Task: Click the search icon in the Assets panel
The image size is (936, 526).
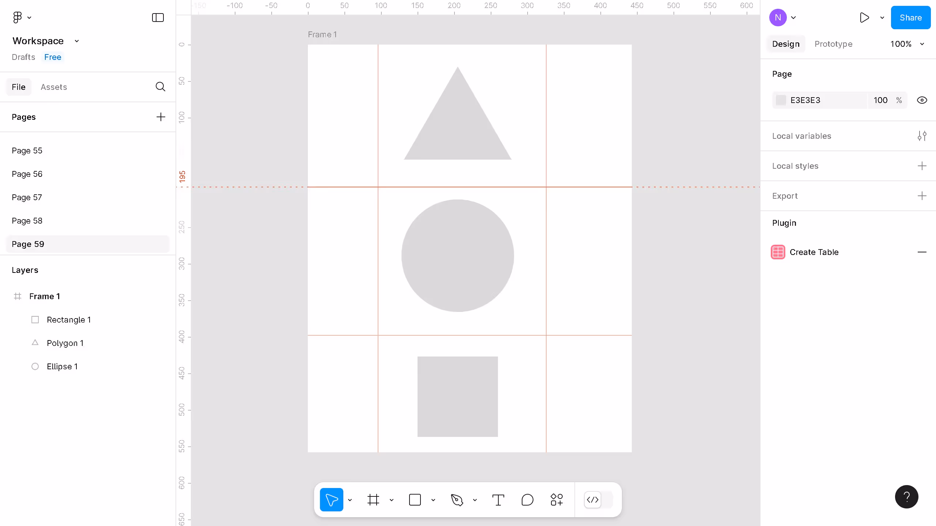Action: tap(160, 87)
